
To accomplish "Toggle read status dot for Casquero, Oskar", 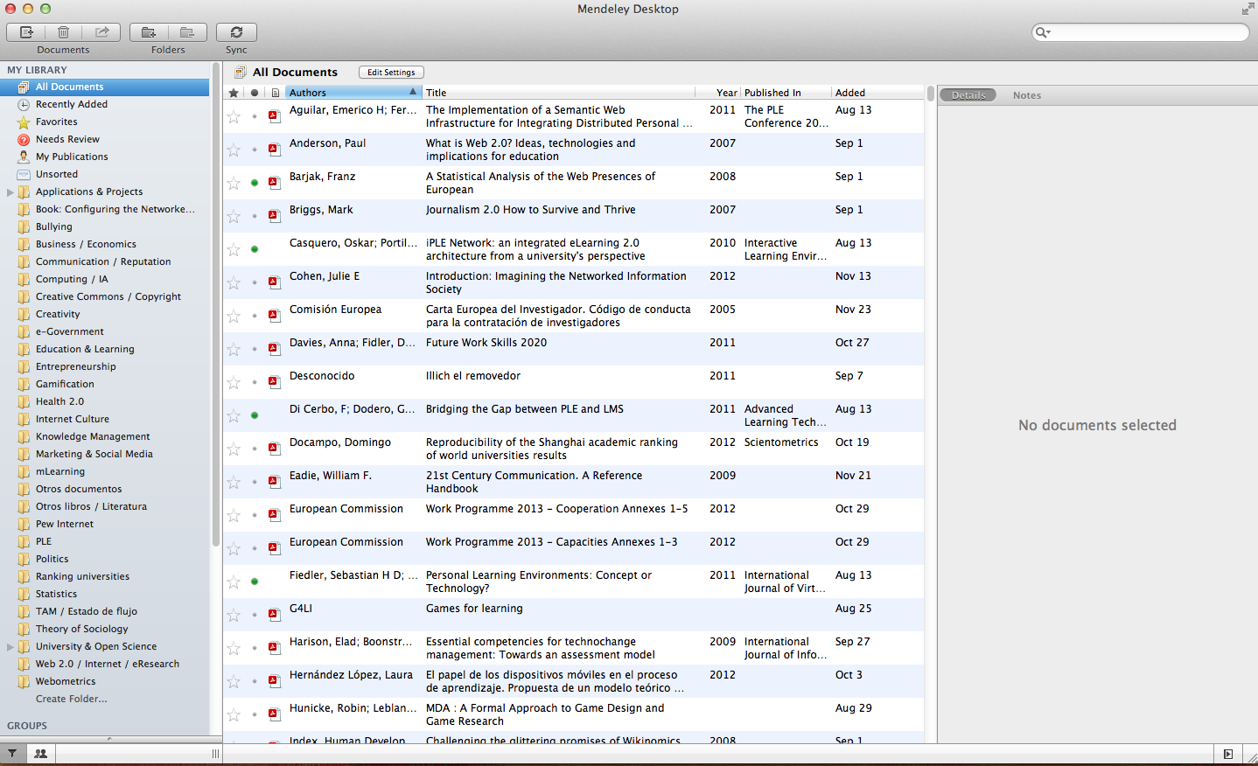I will click(255, 249).
